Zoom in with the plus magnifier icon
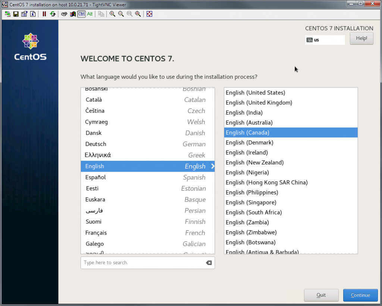Image resolution: width=382 pixels, height=306 pixels. (x=112, y=14)
